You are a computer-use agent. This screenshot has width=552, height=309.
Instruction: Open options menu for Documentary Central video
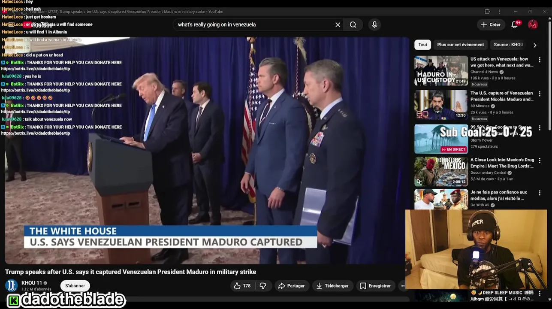coord(540,161)
